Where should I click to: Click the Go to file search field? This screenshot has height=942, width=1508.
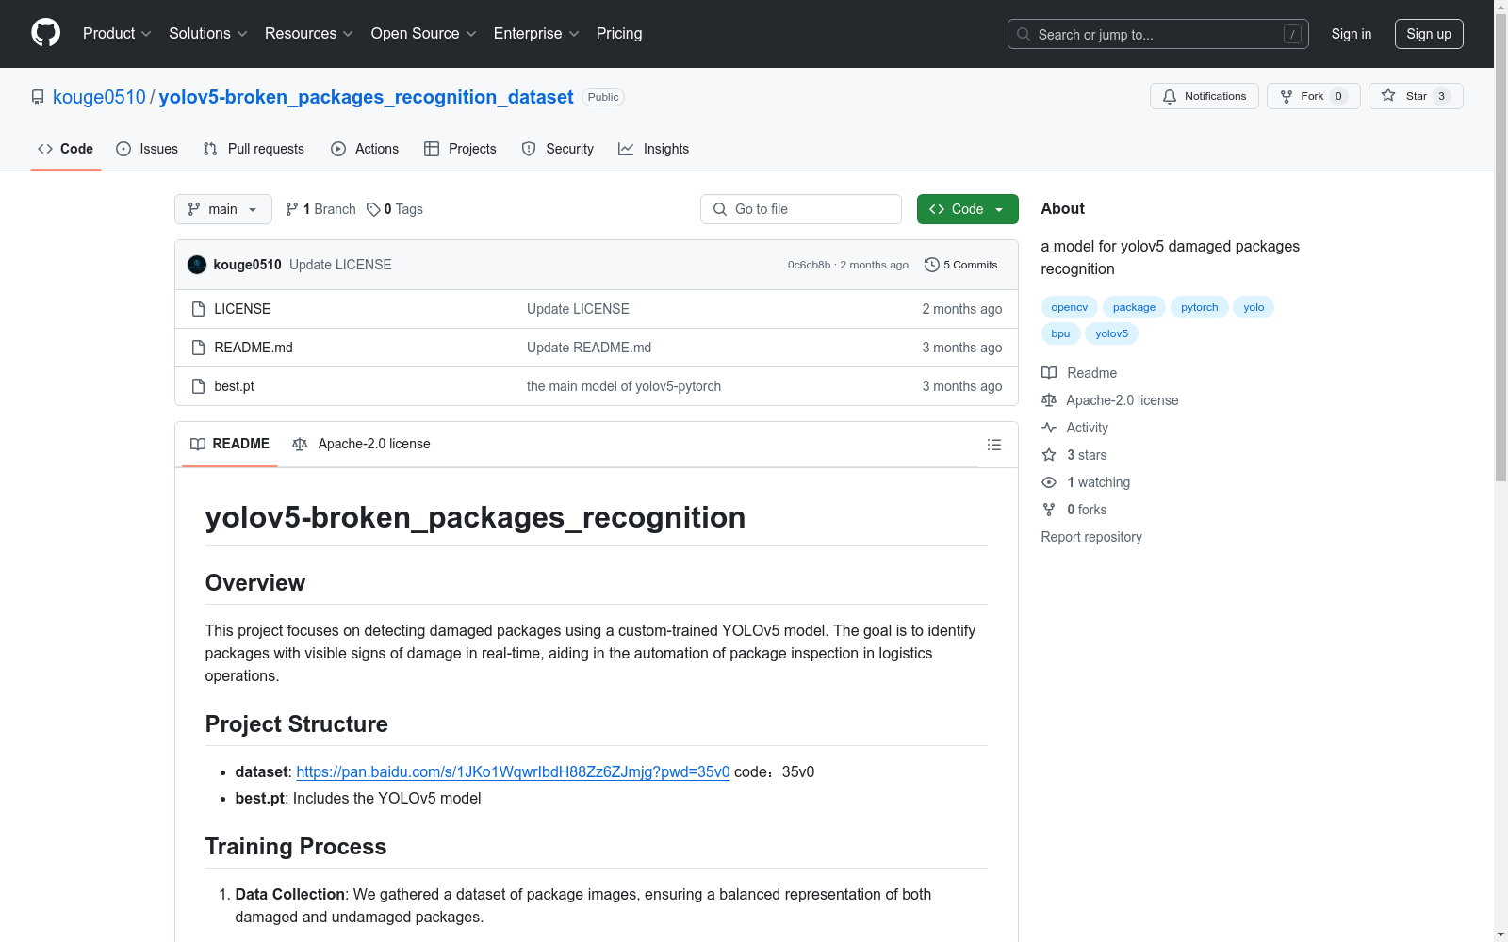tap(800, 209)
